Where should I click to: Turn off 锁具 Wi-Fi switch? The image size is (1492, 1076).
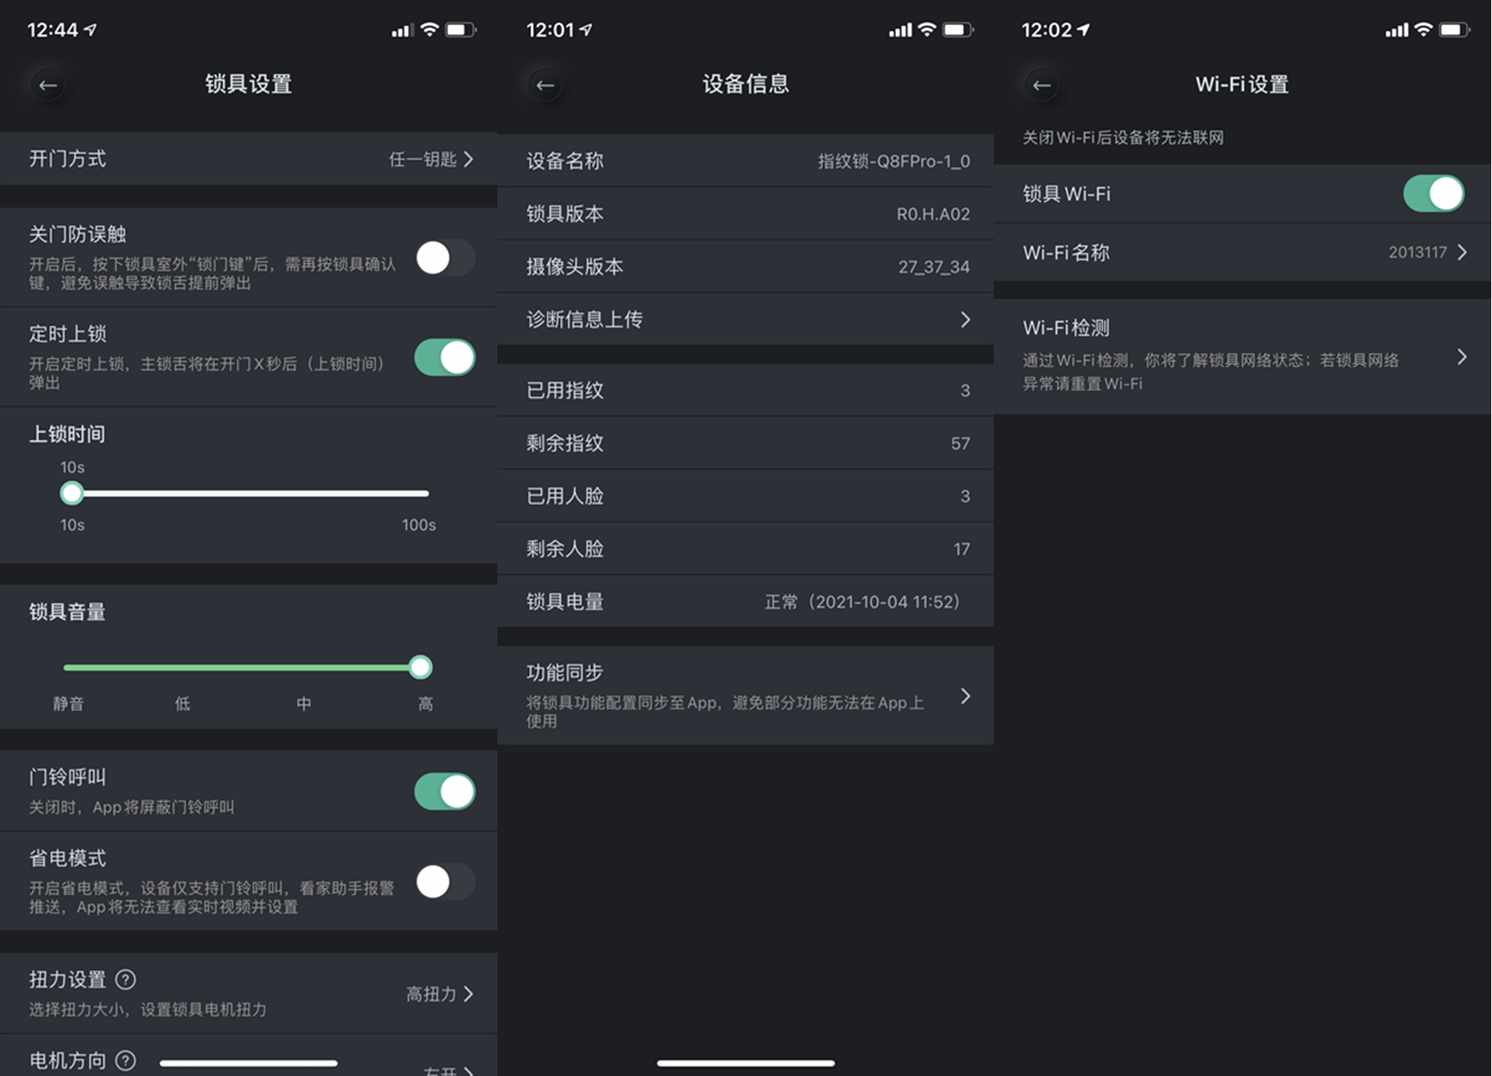[x=1434, y=193]
